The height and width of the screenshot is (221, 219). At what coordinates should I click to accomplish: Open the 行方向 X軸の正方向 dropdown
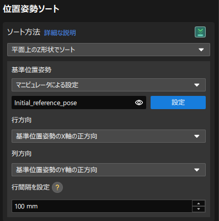click(x=109, y=136)
